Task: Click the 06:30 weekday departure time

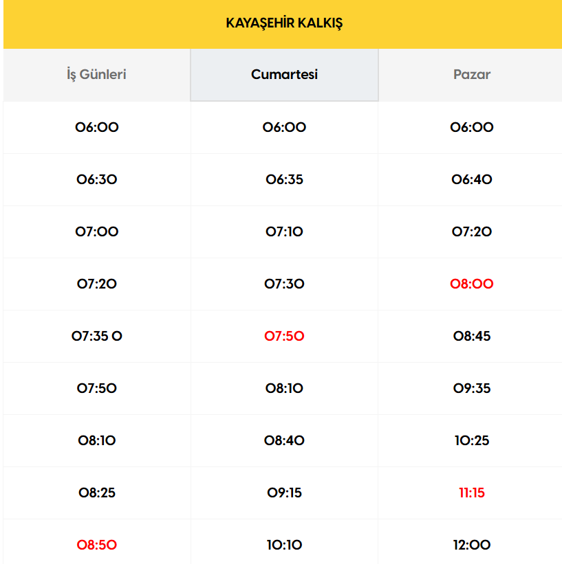Action: (x=97, y=180)
